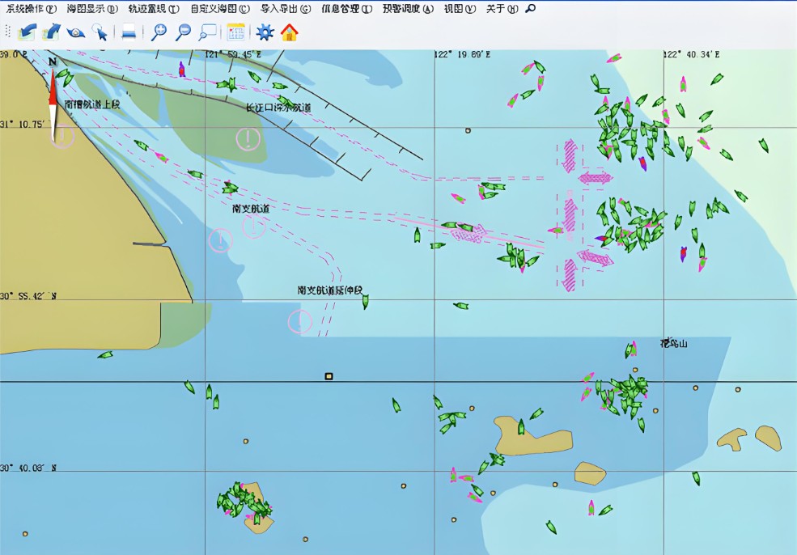Click the search magnifier in menu bar
Viewport: 797px width, 555px height.
(530, 9)
